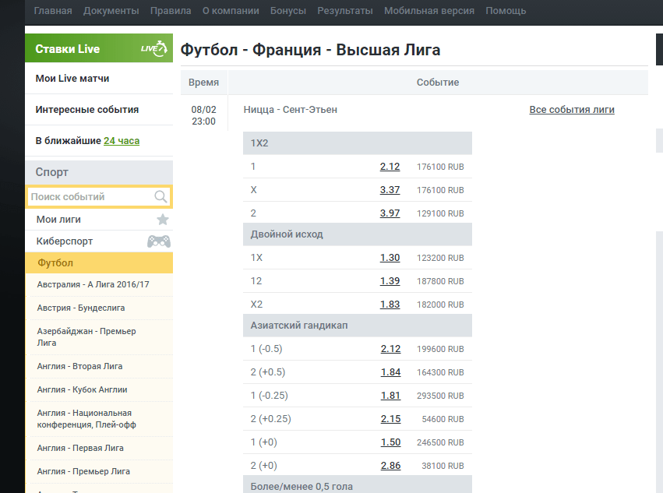663x493 pixels.
Task: Click the Событие column header
Action: 438,83
